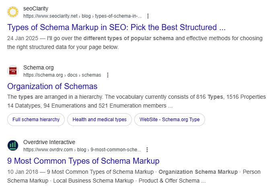Click the Overdrive Interactive site name
The width and height of the screenshot is (273, 189).
[49, 142]
